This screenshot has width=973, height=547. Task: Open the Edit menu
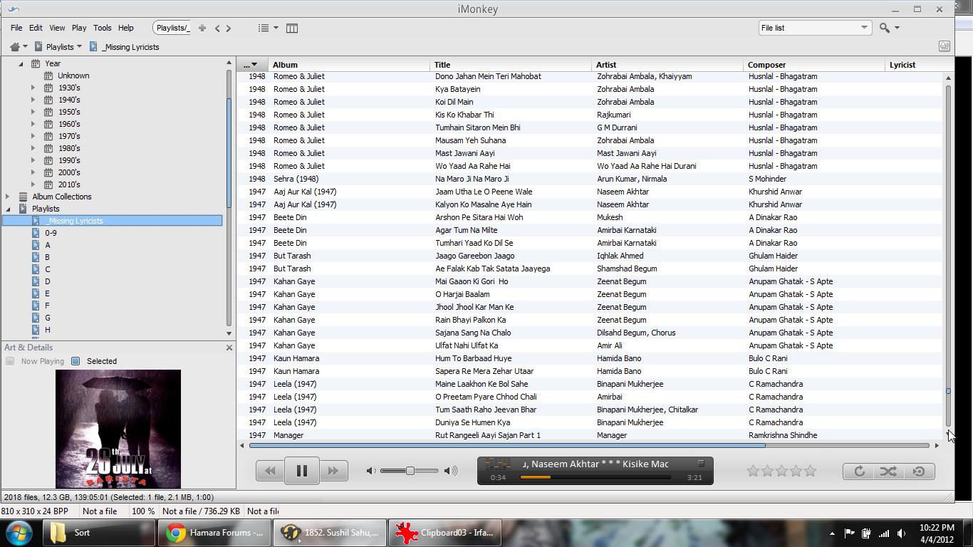pos(36,28)
